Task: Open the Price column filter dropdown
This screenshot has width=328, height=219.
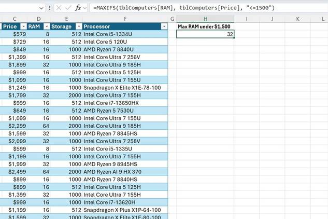Action: coord(23,26)
